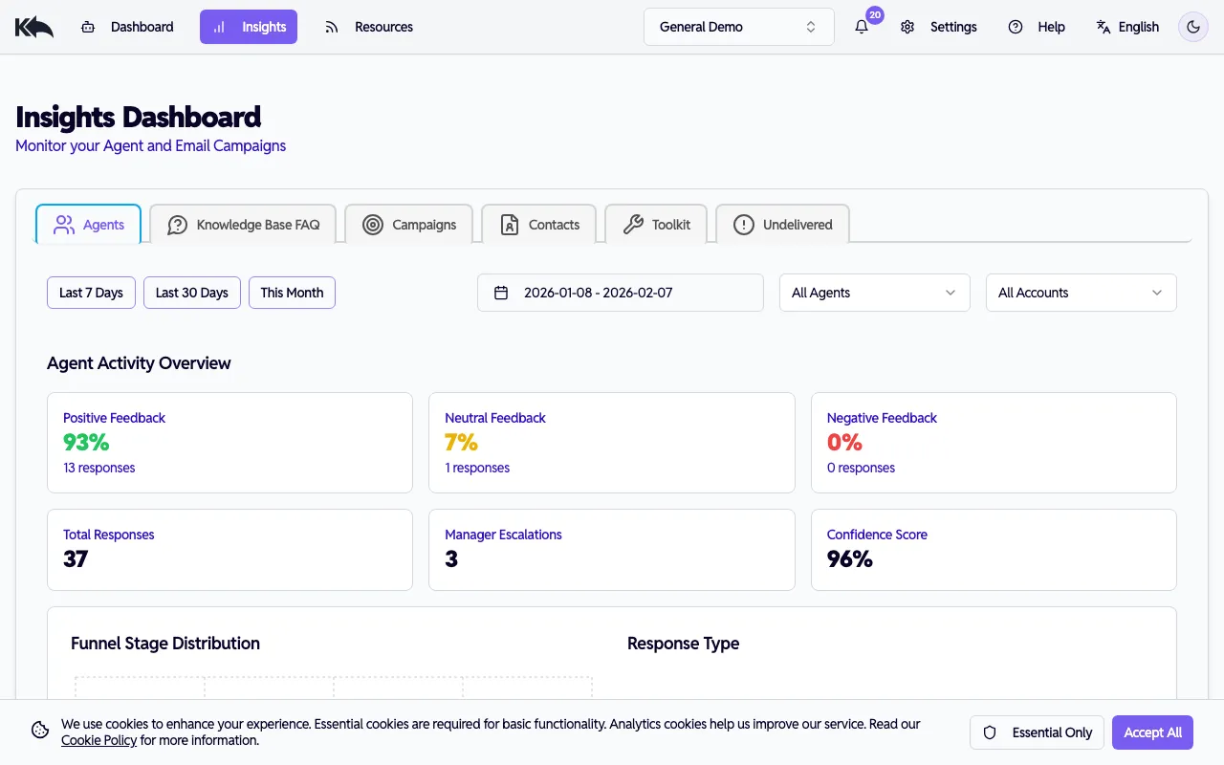Open the calendar icon in the date picker
This screenshot has width=1224, height=765.
tap(501, 293)
